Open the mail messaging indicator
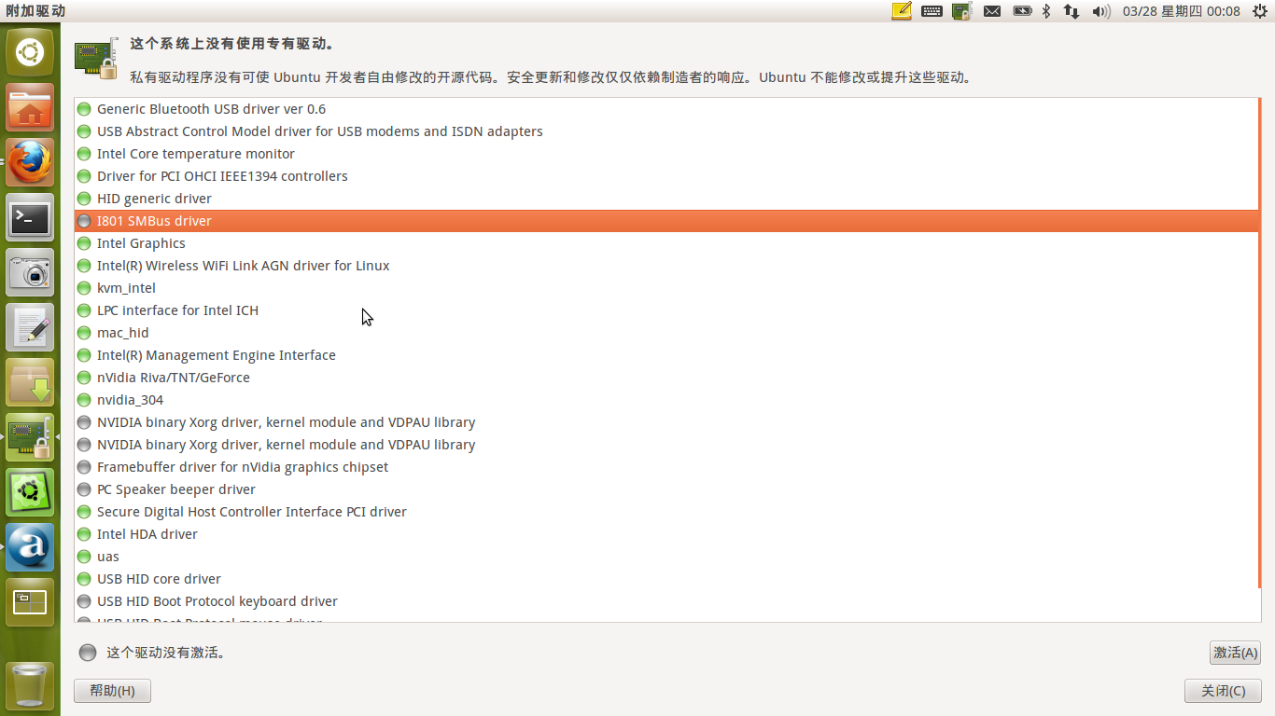 pos(992,11)
